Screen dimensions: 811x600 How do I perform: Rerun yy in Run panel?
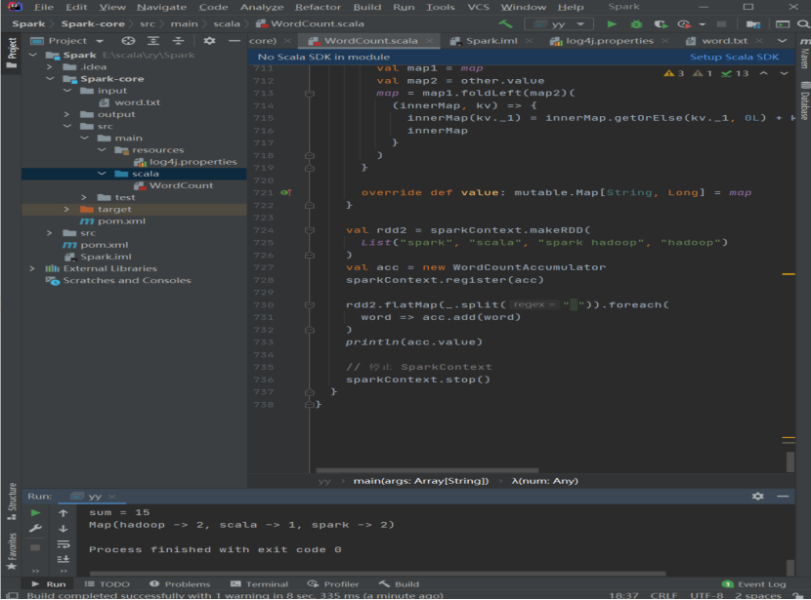35,513
